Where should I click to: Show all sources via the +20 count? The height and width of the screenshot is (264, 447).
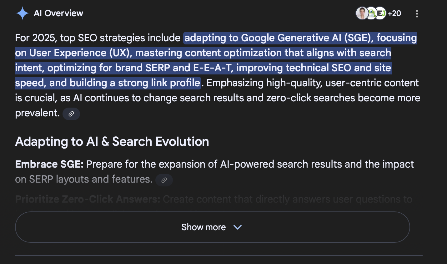(394, 13)
